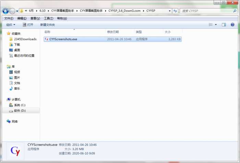The height and width of the screenshot is (163, 240).
Task: Click the 收藏夹 star icon
Action: [9, 33]
